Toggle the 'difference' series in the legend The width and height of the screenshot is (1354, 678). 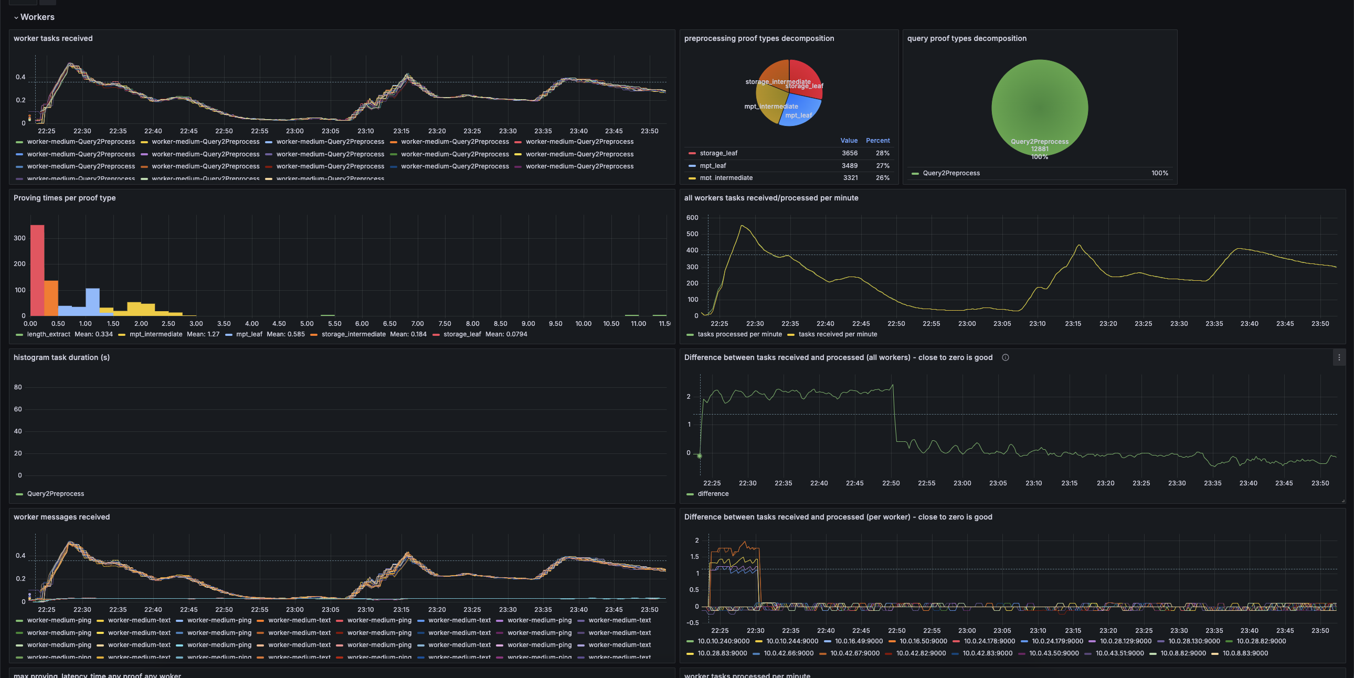click(713, 493)
